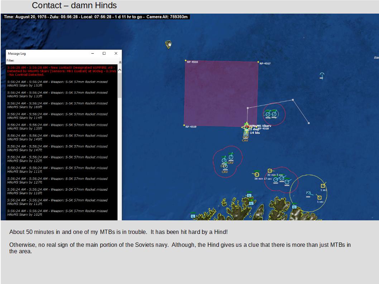This screenshot has height=284, width=379.
Task: Select right ship of pair inside northeast red circle
Action: tap(274, 114)
